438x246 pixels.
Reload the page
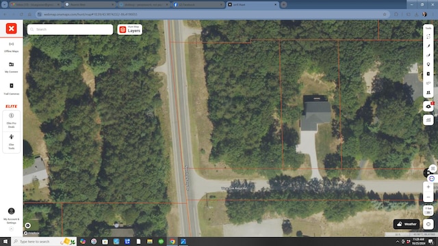(21, 14)
